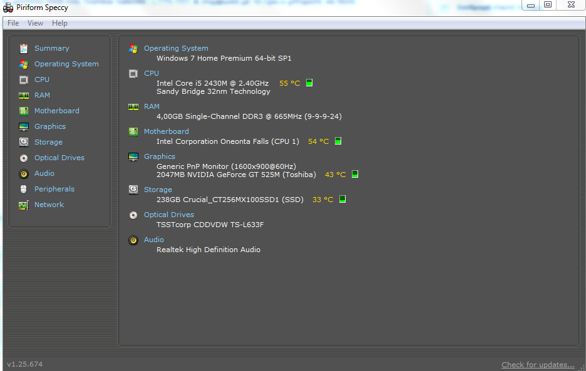Select Optical Drives in the sidebar

[x=59, y=158]
